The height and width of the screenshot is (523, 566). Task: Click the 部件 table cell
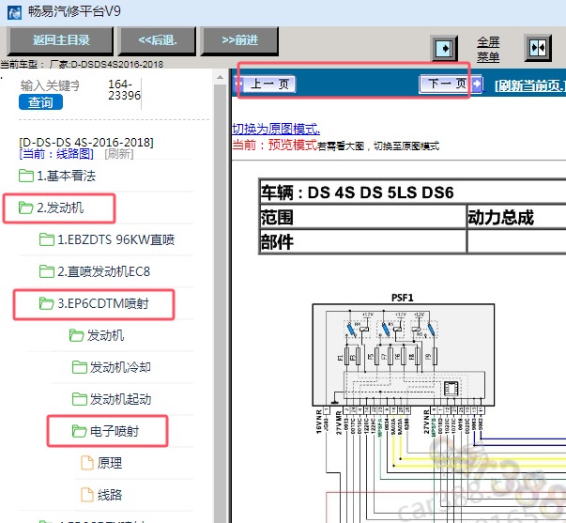[363, 241]
